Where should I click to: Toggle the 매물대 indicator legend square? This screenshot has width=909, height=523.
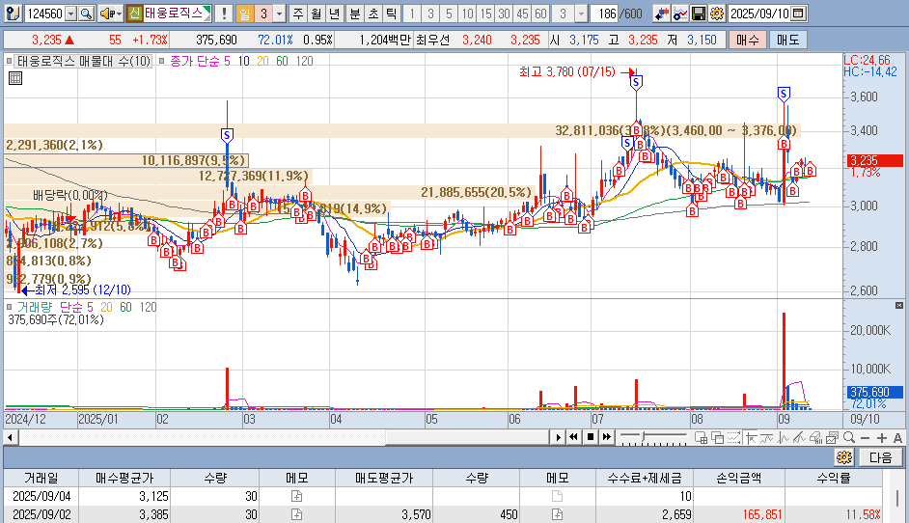coord(10,61)
